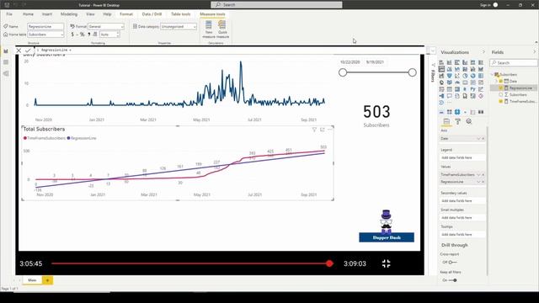Image resolution: width=539 pixels, height=303 pixels.
Task: Select the Clustered column chart visualization
Action: click(x=465, y=62)
